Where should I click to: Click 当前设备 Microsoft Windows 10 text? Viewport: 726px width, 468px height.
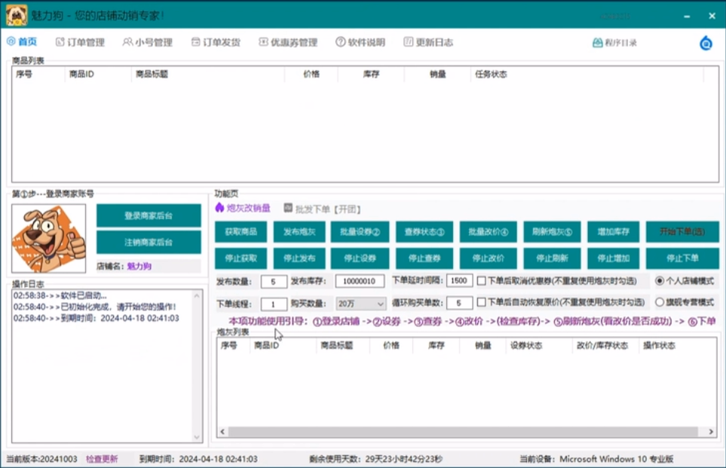coord(596,459)
